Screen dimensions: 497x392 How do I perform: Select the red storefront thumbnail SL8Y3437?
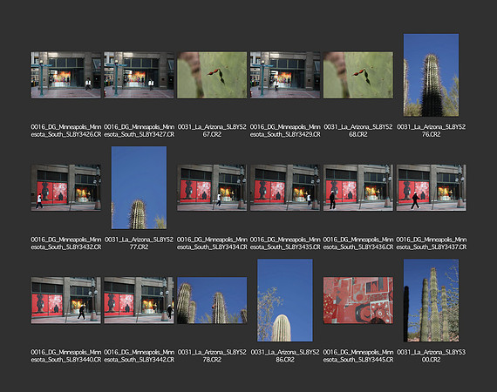tap(431, 188)
